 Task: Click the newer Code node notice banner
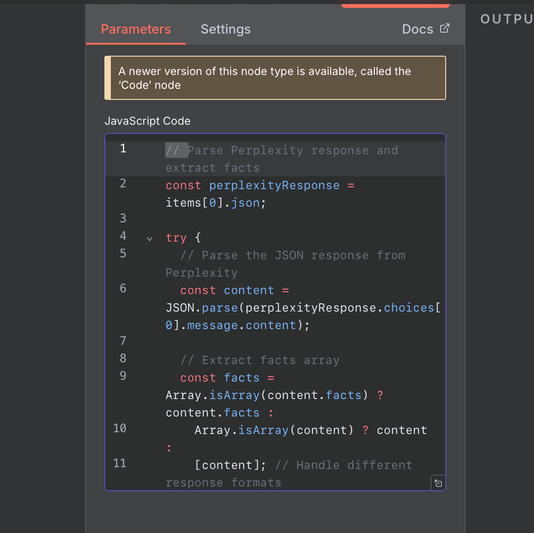click(275, 78)
